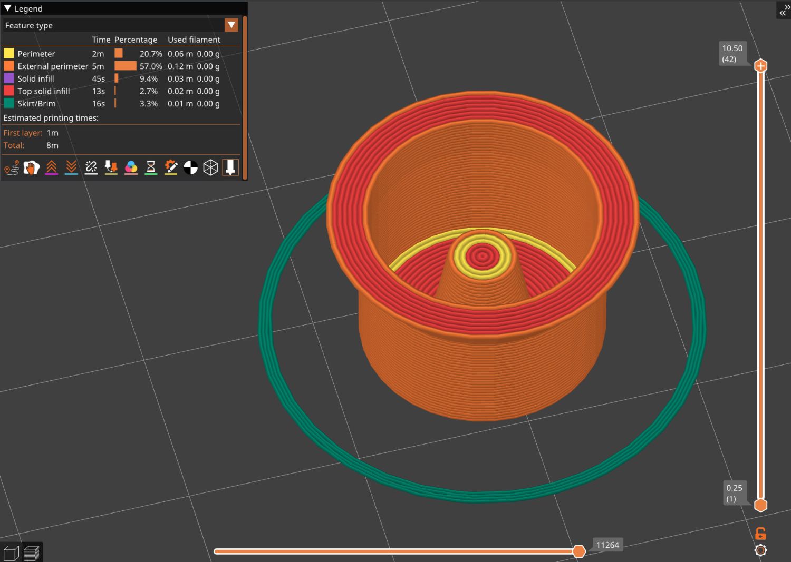The height and width of the screenshot is (562, 791).
Task: Click the layer slider lock button
Action: tap(760, 533)
